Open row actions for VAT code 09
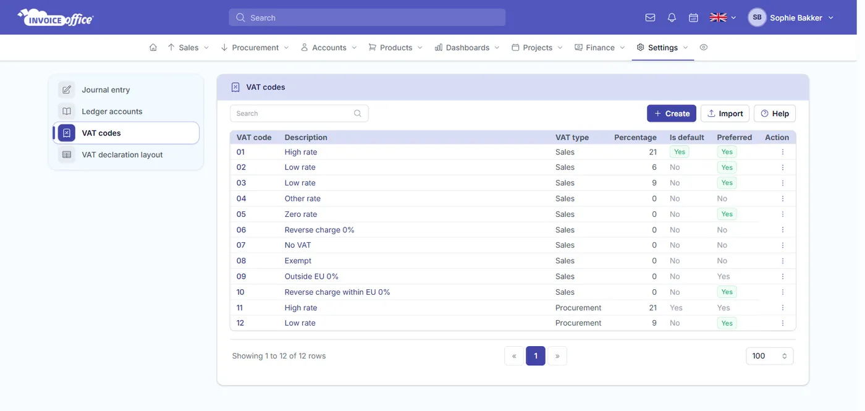The width and height of the screenshot is (865, 411). 782,277
